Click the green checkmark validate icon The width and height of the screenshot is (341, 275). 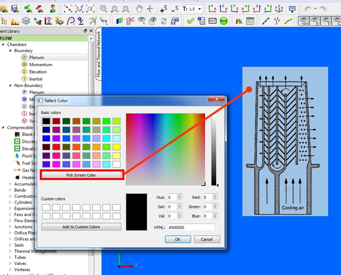tap(190, 21)
